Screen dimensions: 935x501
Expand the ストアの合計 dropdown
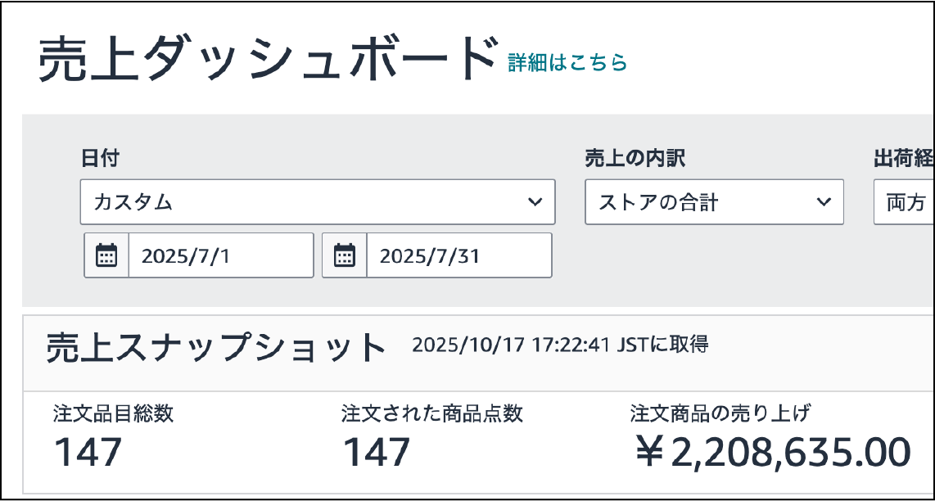[x=713, y=202]
